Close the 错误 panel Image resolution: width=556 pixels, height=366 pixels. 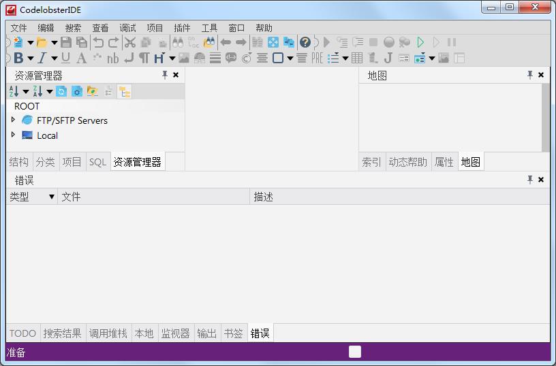(x=541, y=180)
